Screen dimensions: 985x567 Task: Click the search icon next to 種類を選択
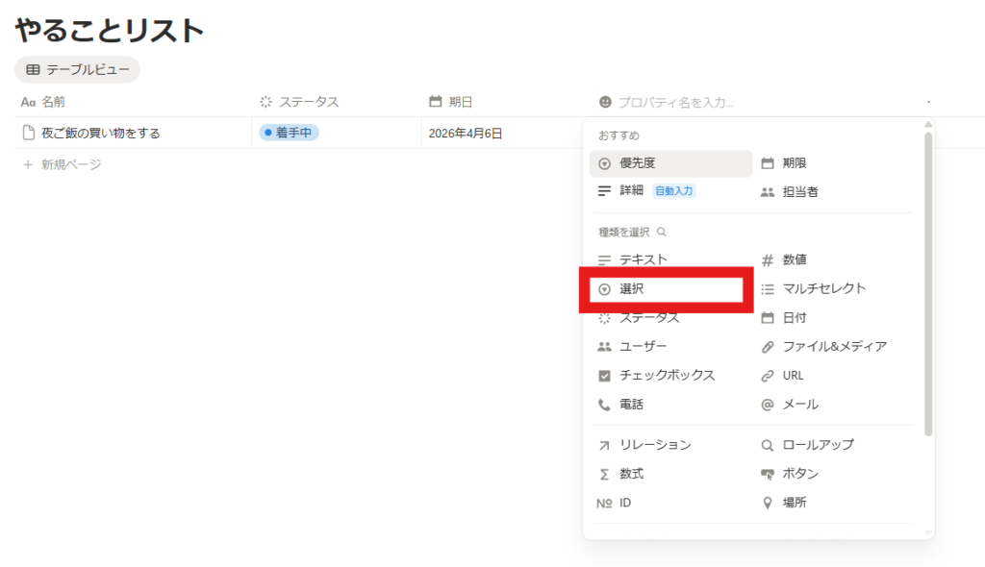pos(662,233)
